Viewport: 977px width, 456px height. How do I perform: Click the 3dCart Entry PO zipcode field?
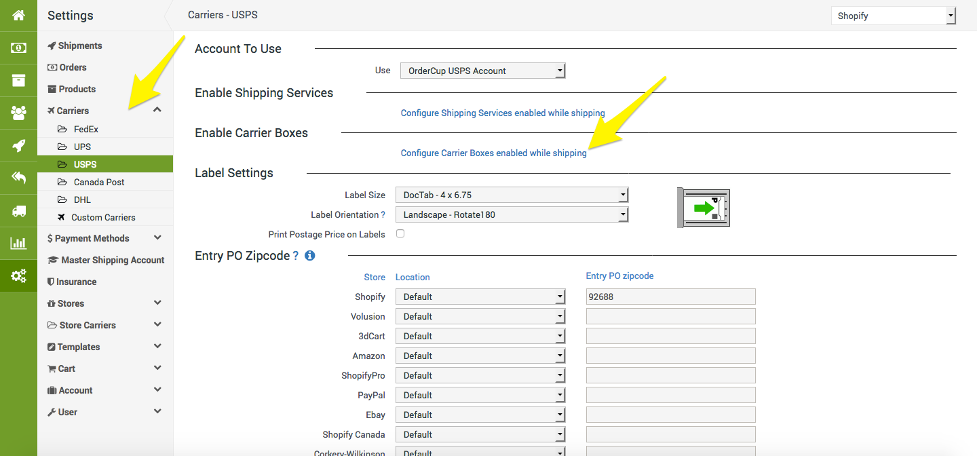[x=670, y=336]
